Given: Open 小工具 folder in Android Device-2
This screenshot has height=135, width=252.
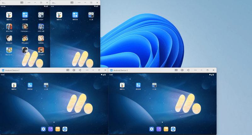Looking at the screenshot, I should [x=46, y=85].
